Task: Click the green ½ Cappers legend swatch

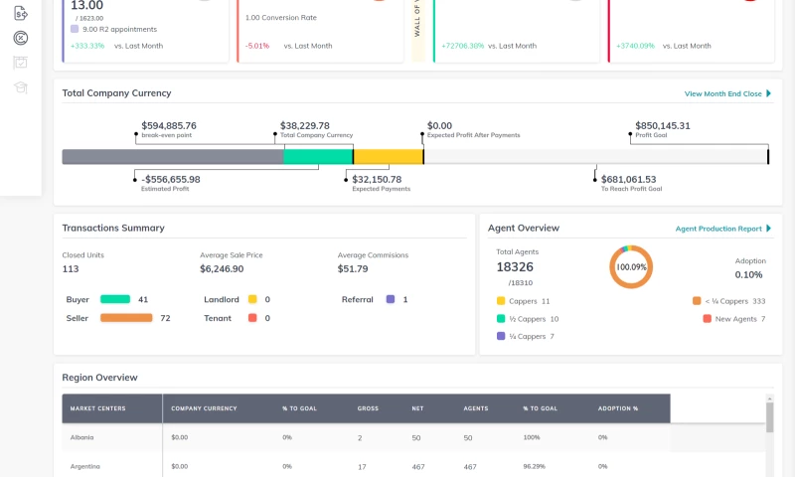Action: 501,319
